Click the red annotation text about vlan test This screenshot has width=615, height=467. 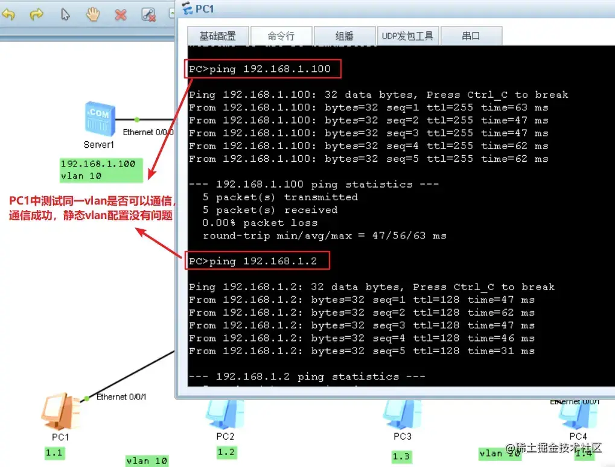click(92, 208)
